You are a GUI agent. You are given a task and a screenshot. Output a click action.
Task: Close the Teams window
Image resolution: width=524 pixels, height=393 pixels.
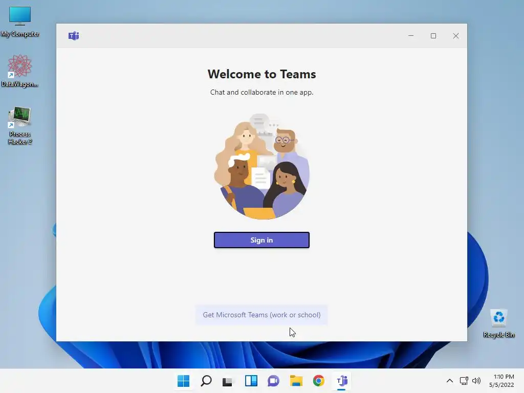[x=455, y=36]
